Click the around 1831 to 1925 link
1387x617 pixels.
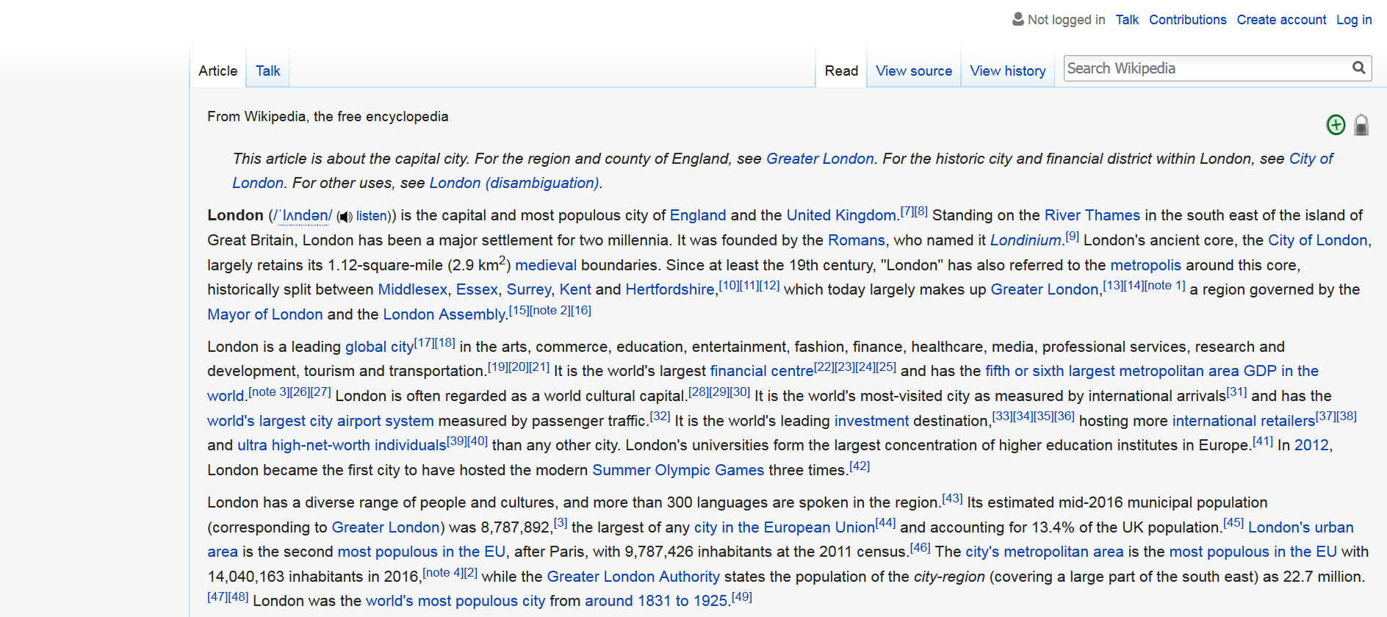pos(656,601)
